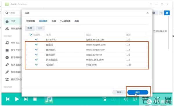Open the play queue icon
This screenshot has height=106, width=174.
(104, 99)
